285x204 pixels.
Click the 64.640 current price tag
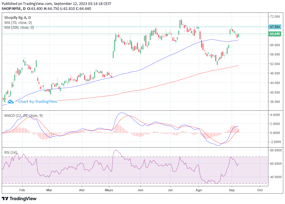coord(275,34)
